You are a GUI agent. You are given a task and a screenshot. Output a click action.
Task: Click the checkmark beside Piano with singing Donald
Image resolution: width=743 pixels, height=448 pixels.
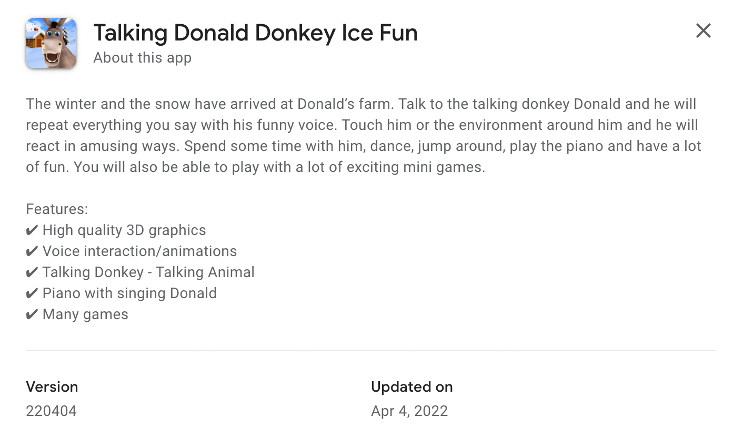click(x=32, y=293)
